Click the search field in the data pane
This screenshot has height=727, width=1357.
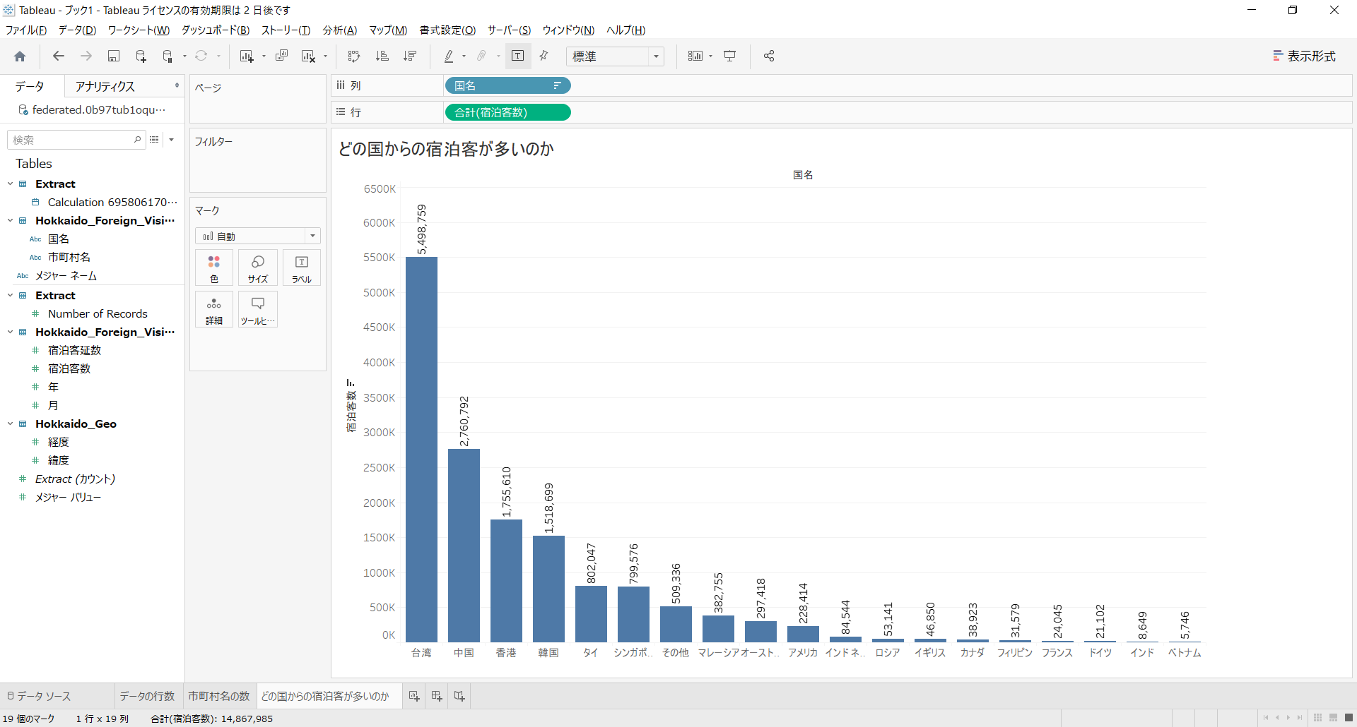(76, 140)
